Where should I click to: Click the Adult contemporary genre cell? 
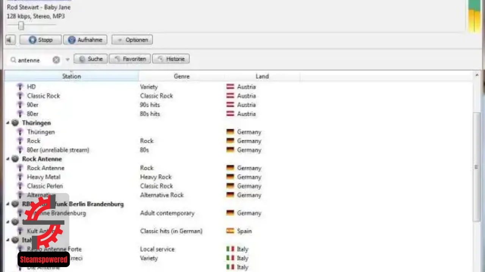[x=167, y=213]
